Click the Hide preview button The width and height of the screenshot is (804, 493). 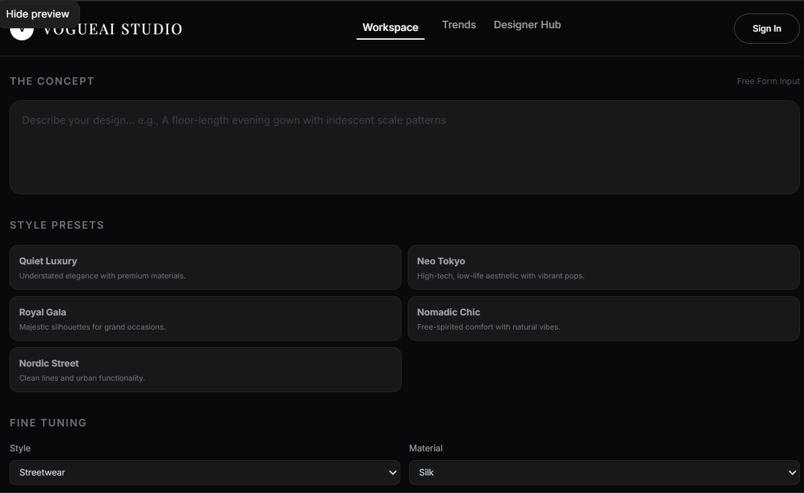pos(38,14)
